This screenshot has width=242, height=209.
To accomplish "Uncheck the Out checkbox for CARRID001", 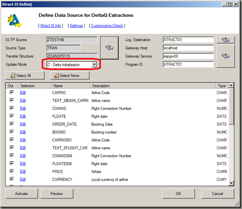I will pyautogui.click(x=12, y=139).
